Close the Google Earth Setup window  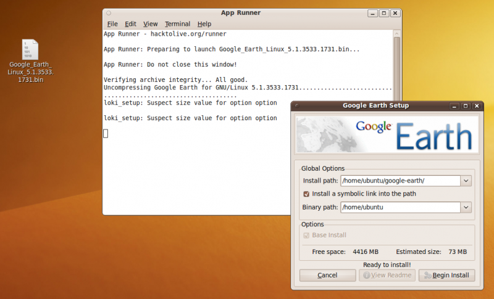[x=477, y=106]
